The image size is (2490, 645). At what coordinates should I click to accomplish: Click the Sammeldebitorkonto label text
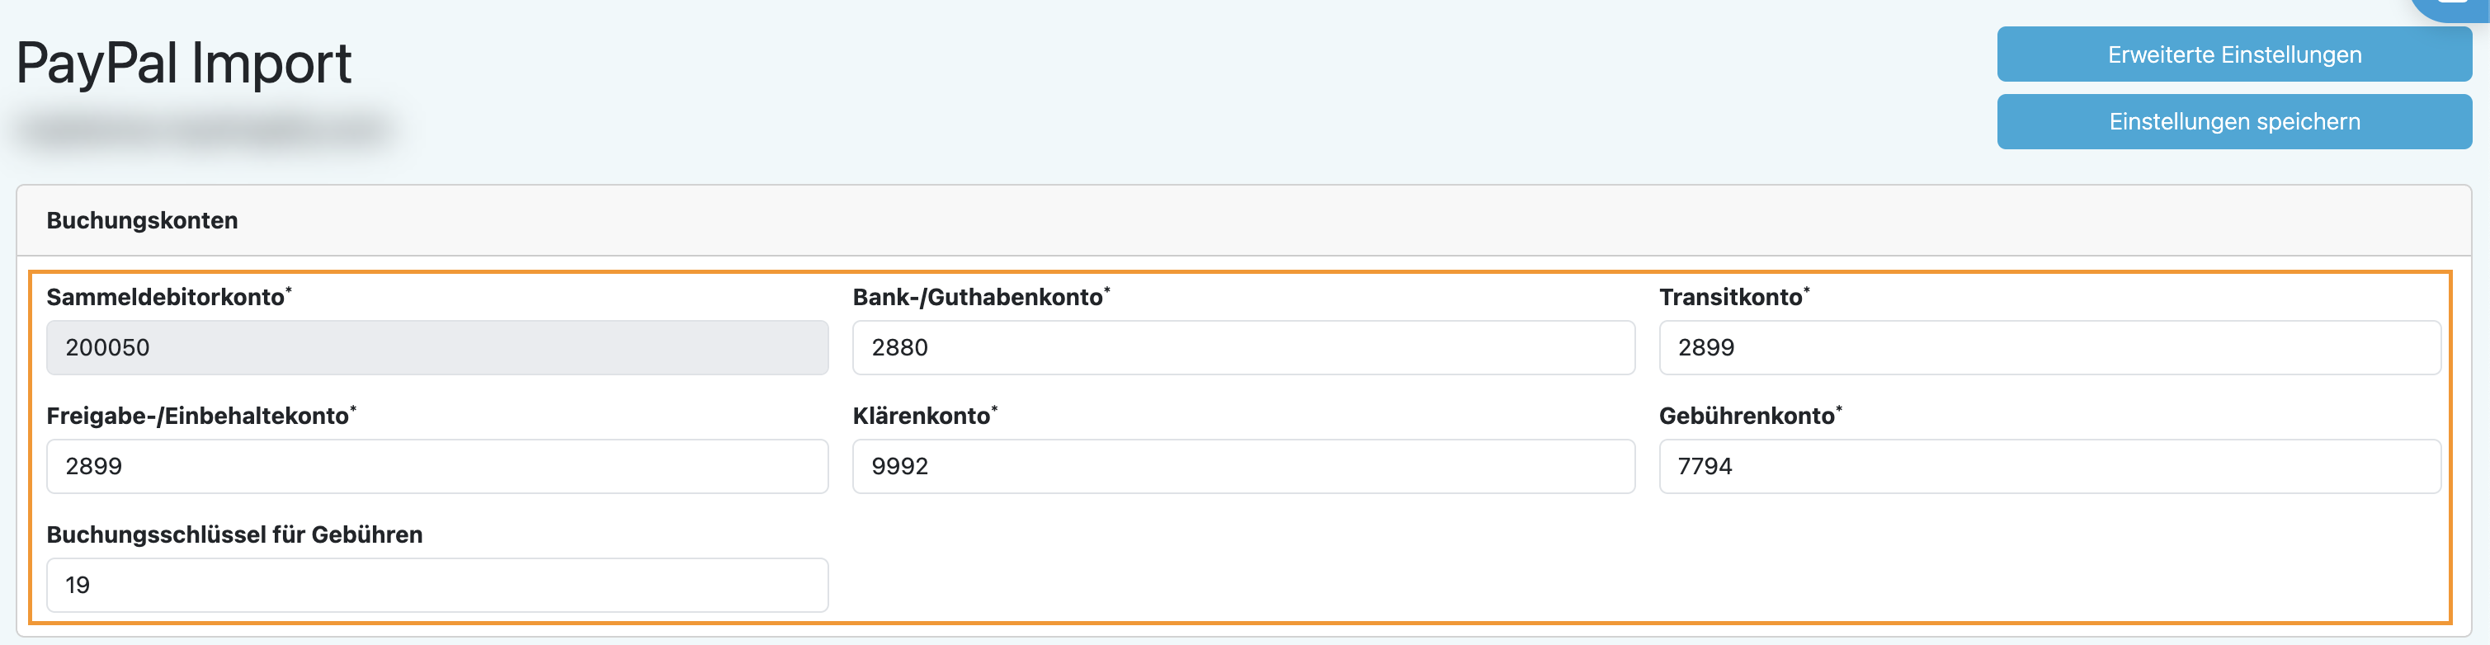click(x=167, y=298)
